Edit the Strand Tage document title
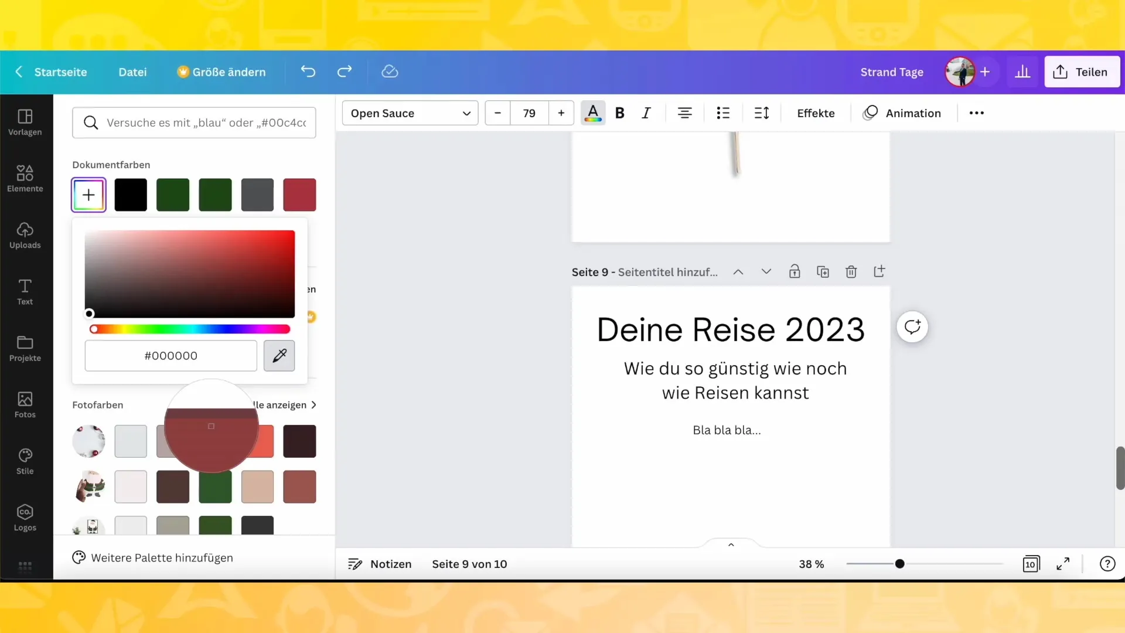Screen dimensions: 1125x633 pos(892,72)
